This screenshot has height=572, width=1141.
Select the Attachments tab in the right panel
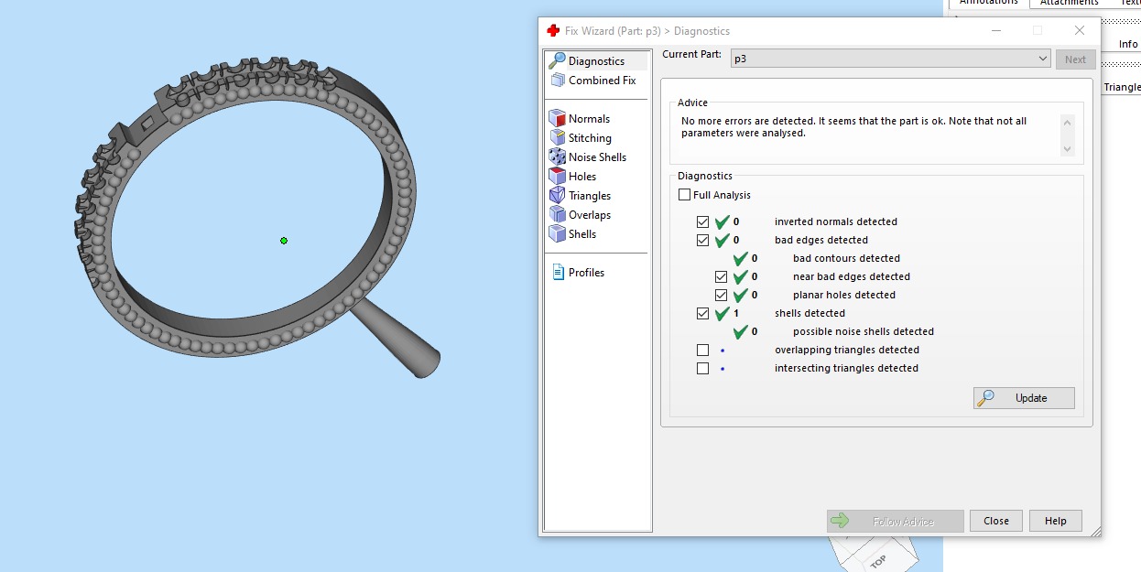pos(1069,3)
